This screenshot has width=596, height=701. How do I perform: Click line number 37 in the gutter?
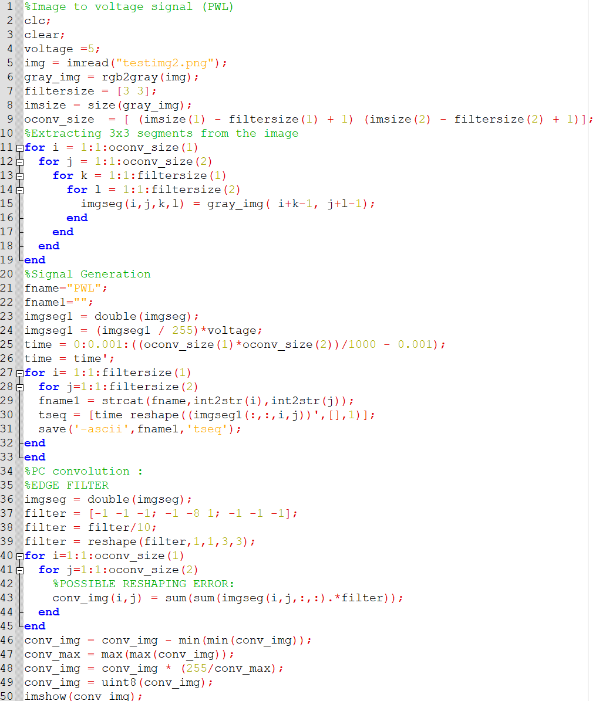pyautogui.click(x=6, y=513)
